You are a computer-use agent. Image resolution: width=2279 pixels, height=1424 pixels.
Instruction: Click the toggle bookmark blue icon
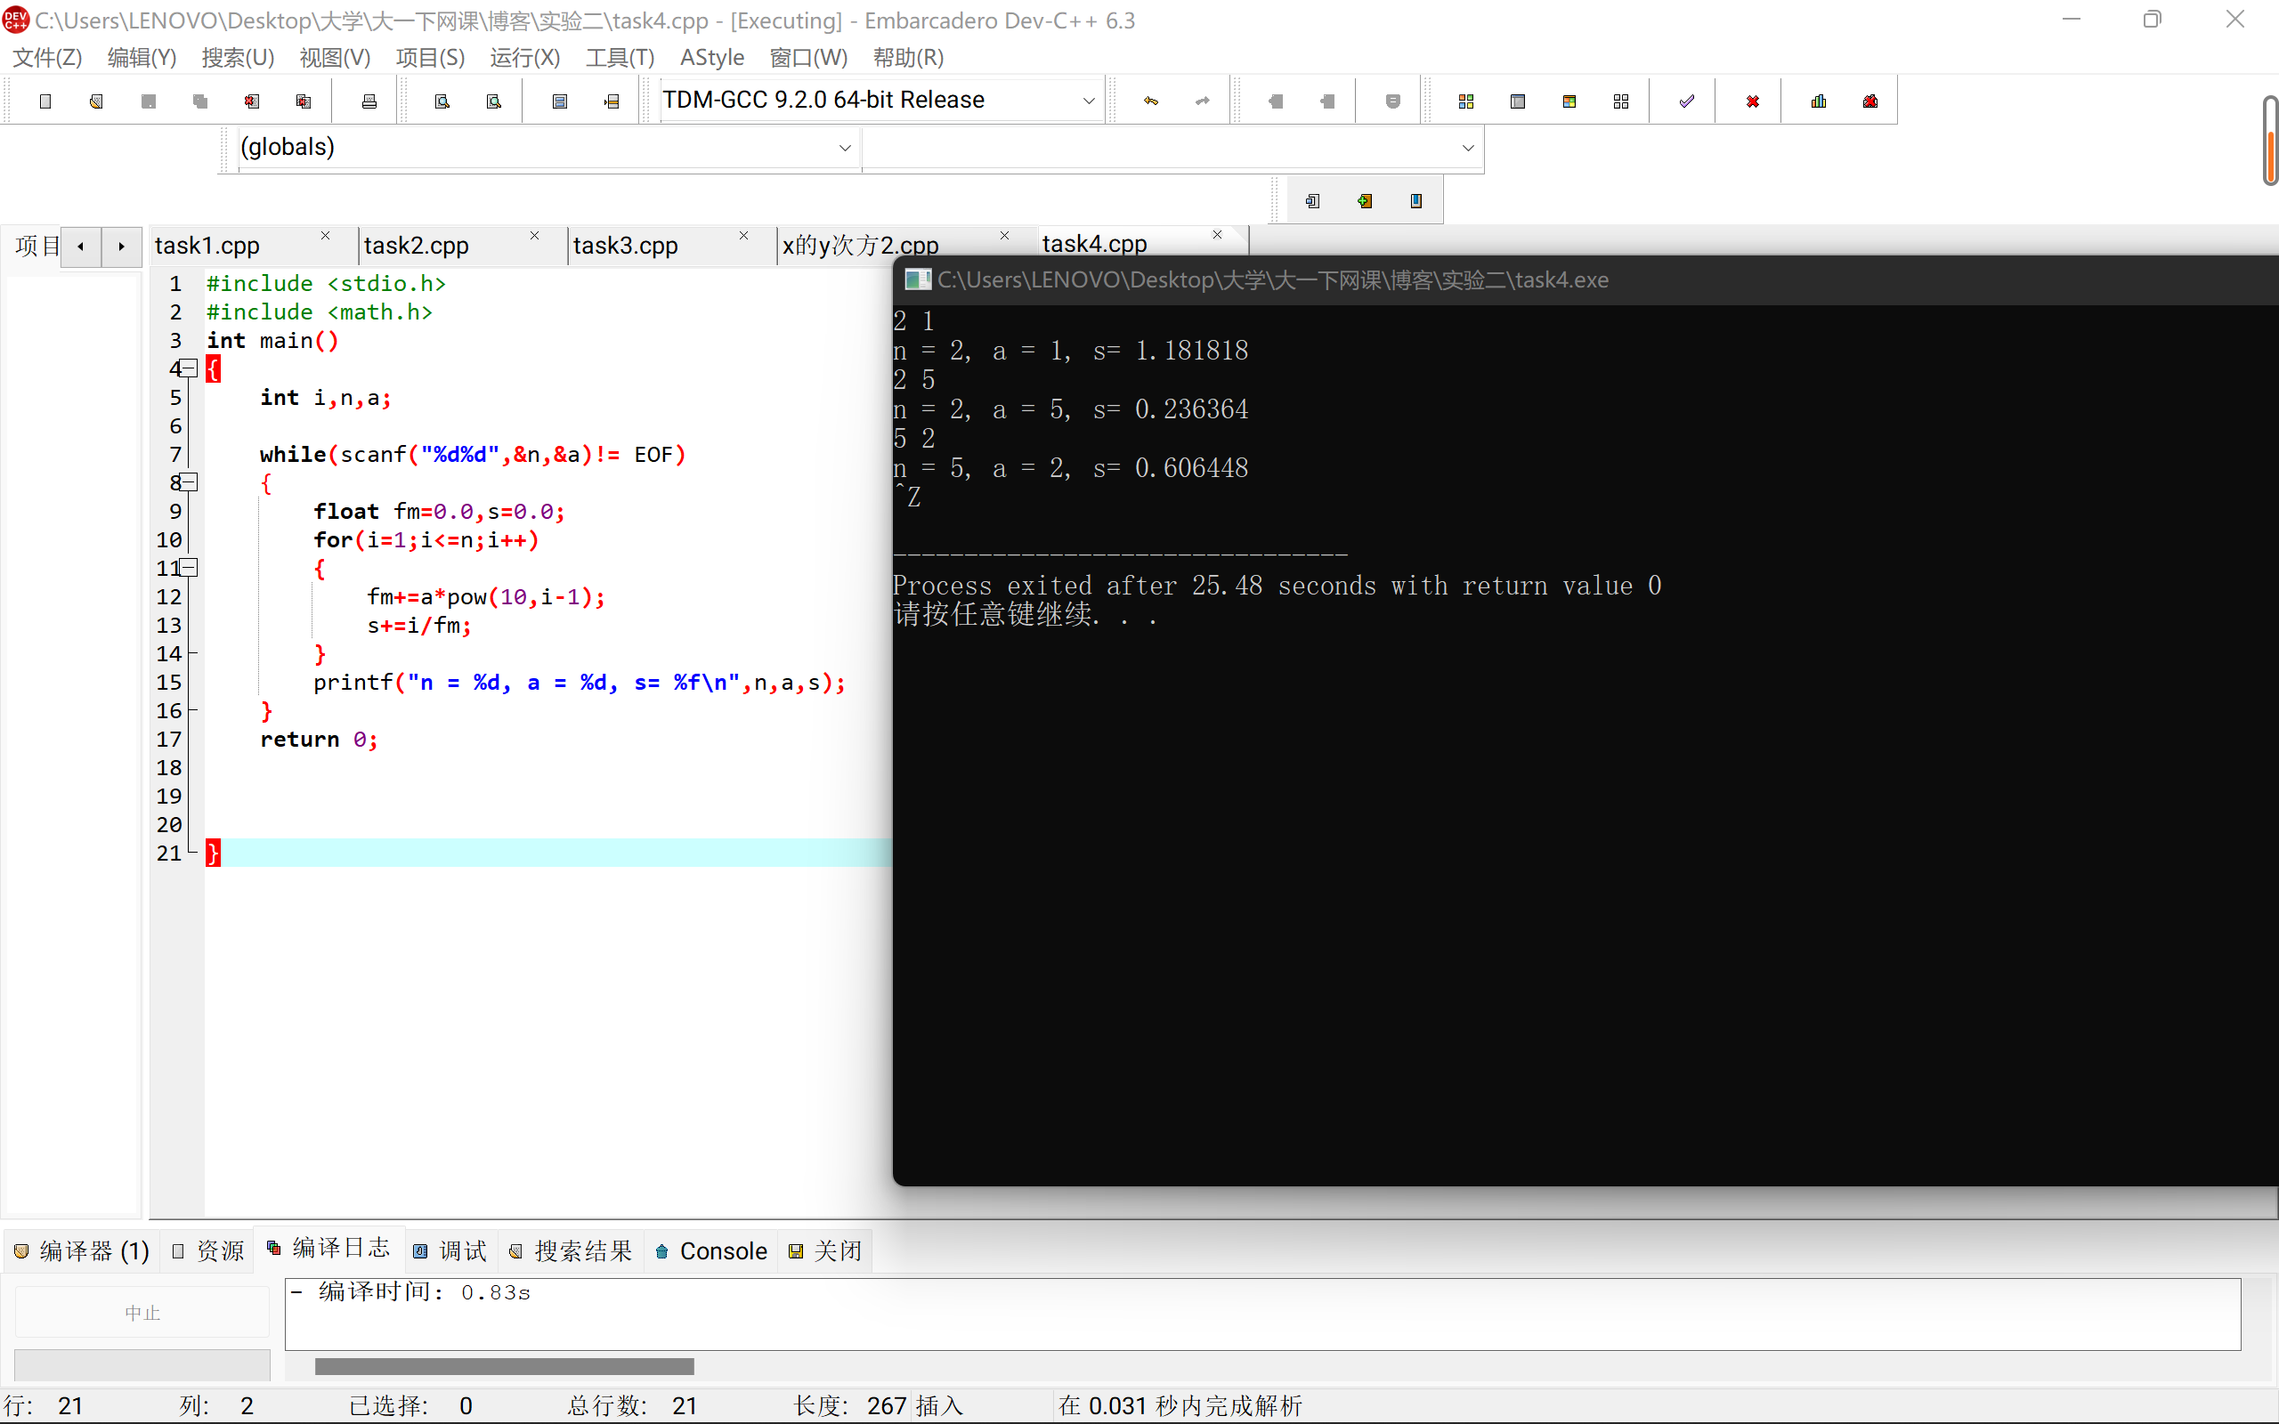coord(1415,200)
